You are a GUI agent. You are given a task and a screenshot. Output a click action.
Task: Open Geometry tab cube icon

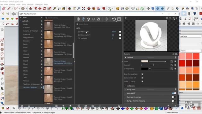tap(88, 19)
